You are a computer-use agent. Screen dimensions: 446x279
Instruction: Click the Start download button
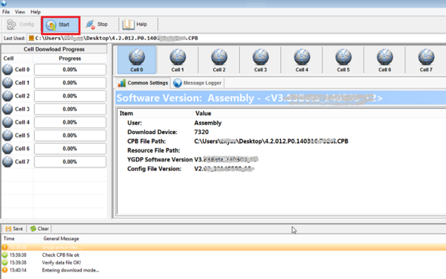point(60,25)
